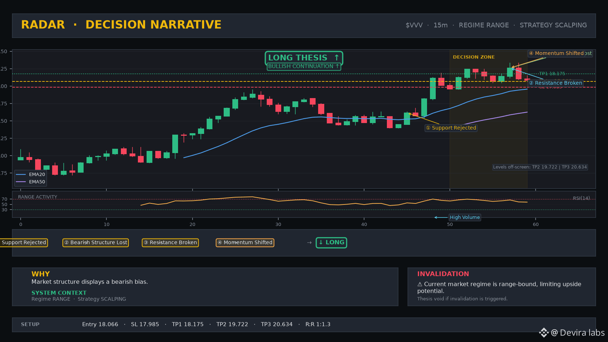Click the arrow before the LONG badge
608x342 pixels.
309,242
